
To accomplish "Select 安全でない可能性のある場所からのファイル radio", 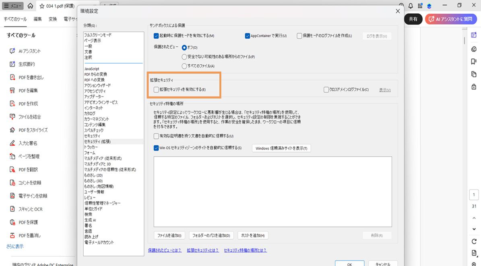I will (x=184, y=57).
